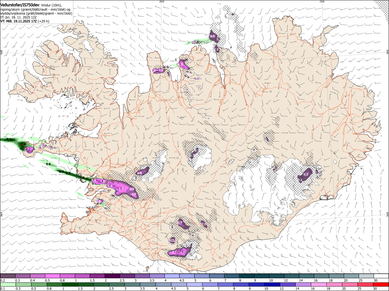Choose the plum 1.5 snow-scale swatch
389x291 pixels.
click(97, 276)
